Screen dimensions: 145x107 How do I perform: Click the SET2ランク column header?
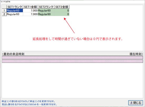46,7
